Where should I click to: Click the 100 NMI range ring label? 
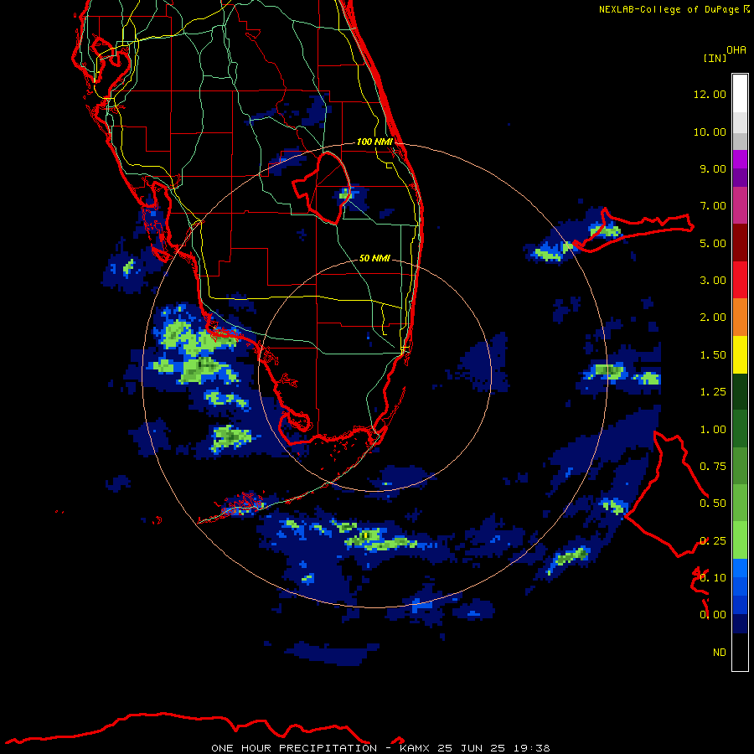pos(374,142)
